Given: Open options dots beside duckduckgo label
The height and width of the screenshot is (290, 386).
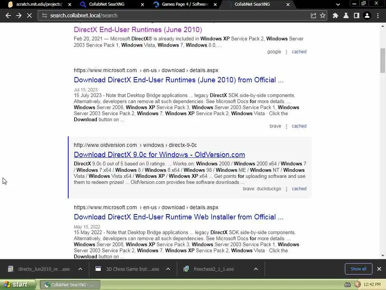Looking at the screenshot, I should coord(286,189).
